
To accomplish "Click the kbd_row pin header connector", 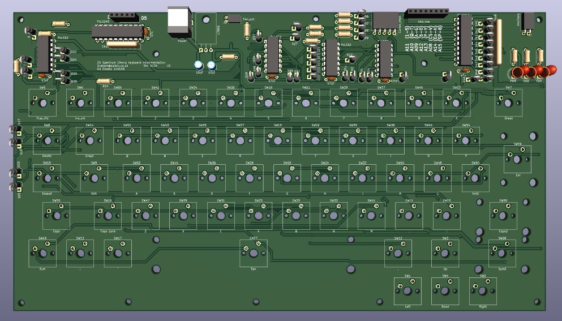I will pos(427,11).
